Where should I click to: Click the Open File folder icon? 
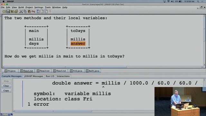(x=4, y=12)
